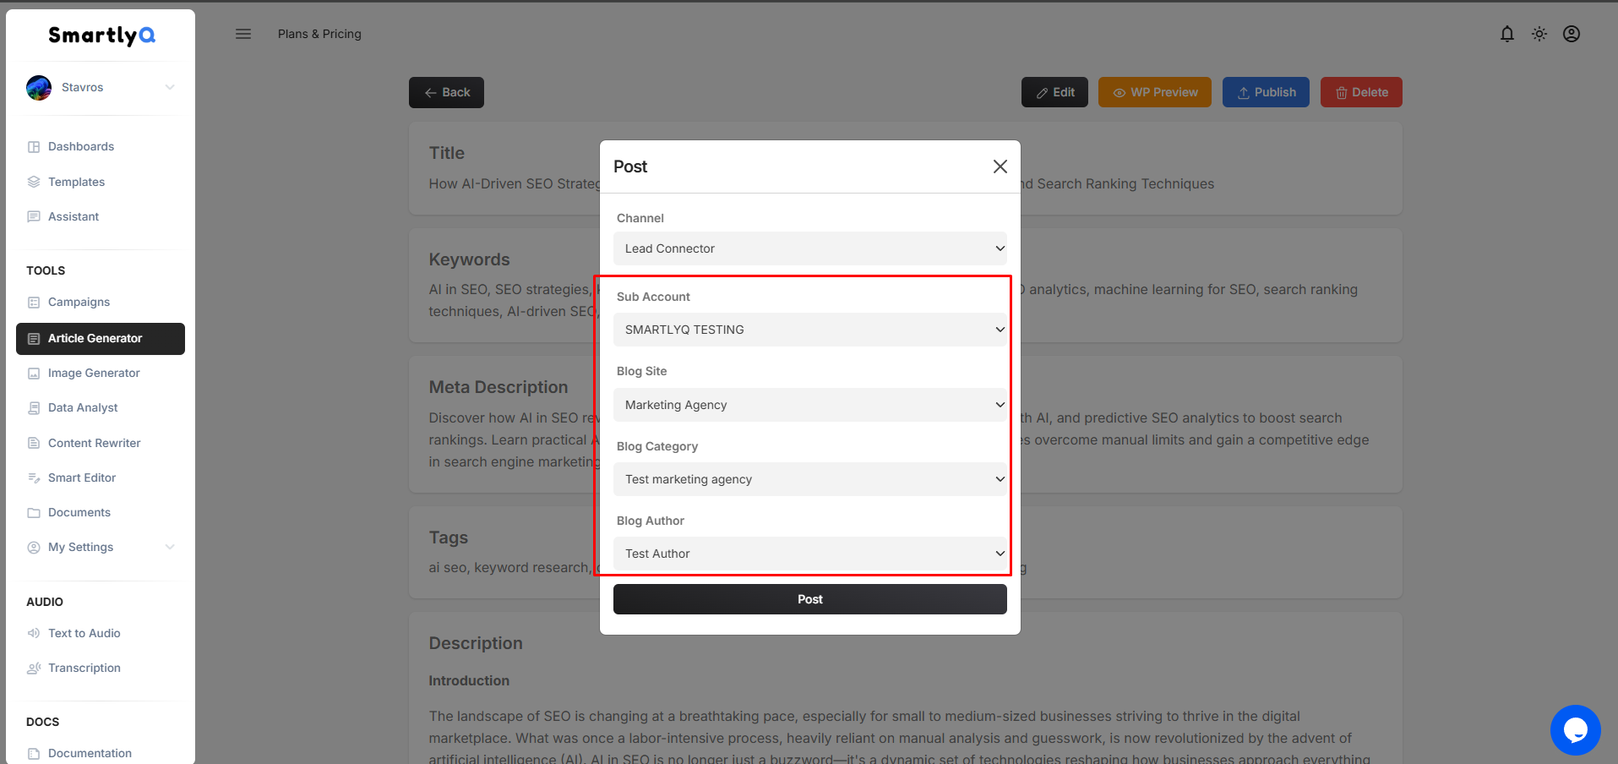Click the Templates layers icon
Image resolution: width=1618 pixels, height=764 pixels.
click(x=34, y=182)
